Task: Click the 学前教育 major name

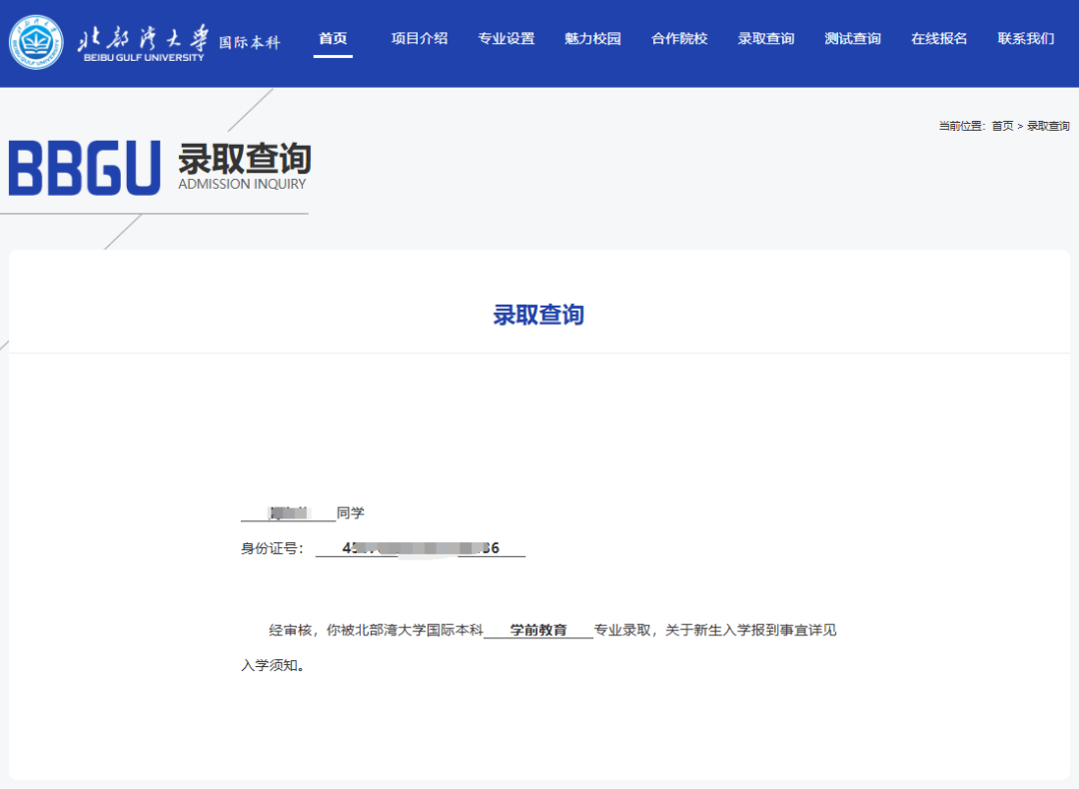Action: 539,630
